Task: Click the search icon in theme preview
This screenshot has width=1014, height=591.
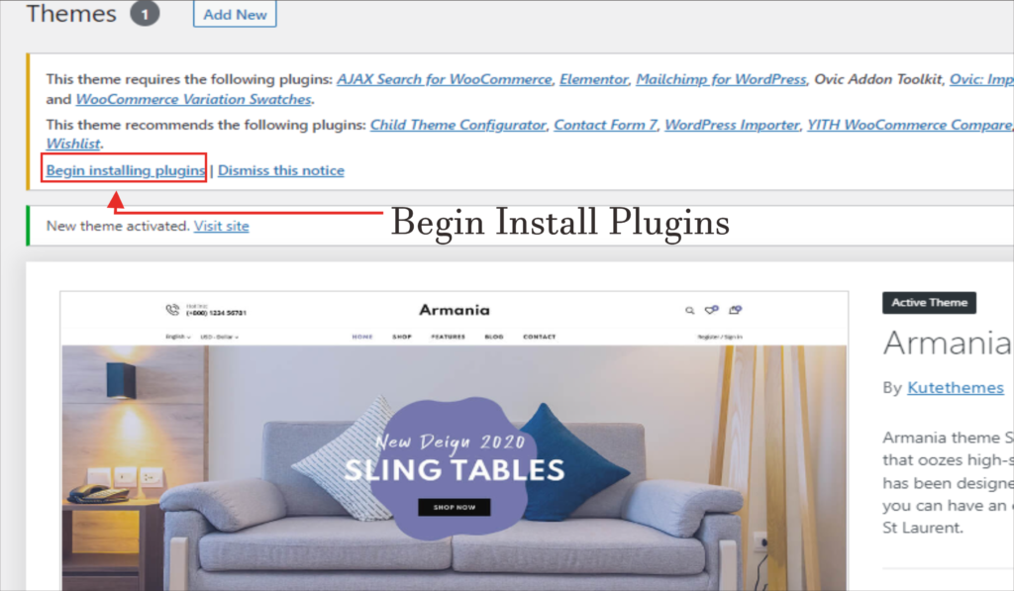Action: pos(690,311)
